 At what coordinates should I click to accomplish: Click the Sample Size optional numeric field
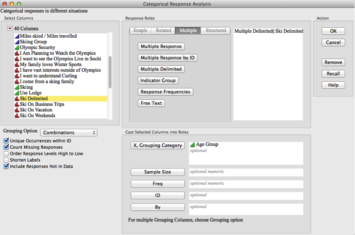pyautogui.click(x=246, y=172)
